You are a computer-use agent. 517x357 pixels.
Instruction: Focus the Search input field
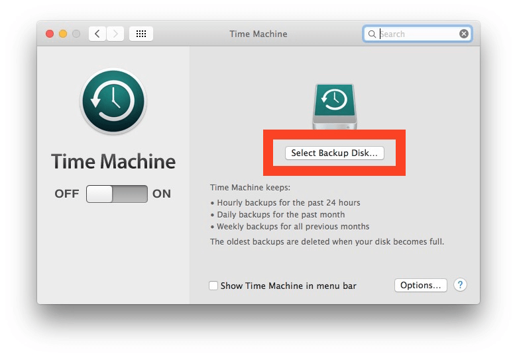tap(418, 34)
